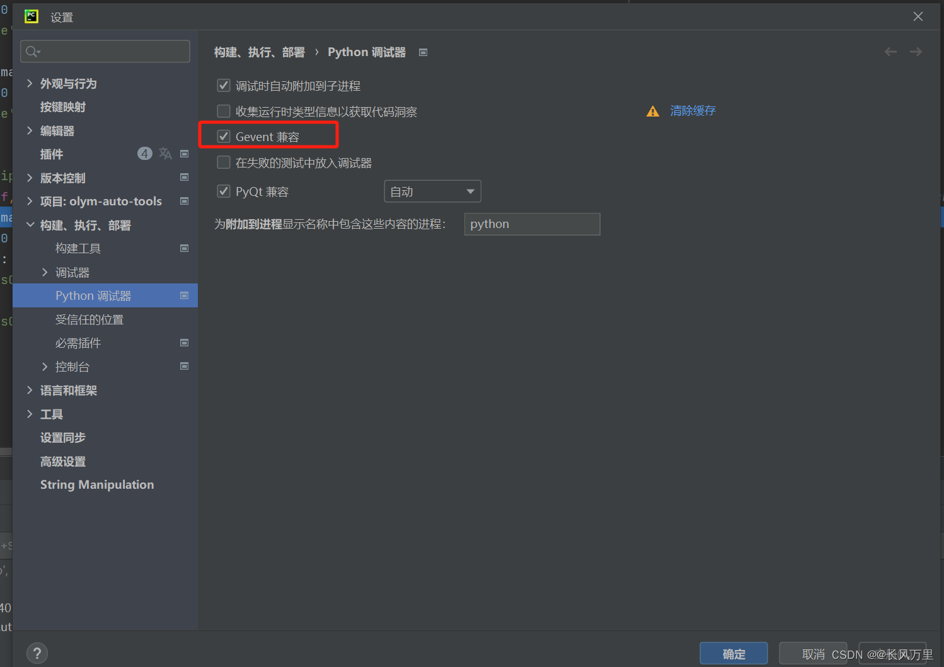
Task: Enable 在失败的测试中放入调试器 checkbox
Action: point(224,162)
